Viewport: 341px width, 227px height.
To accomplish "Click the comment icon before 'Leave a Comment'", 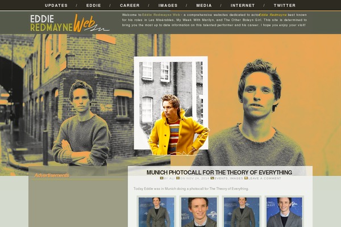I will [246, 178].
